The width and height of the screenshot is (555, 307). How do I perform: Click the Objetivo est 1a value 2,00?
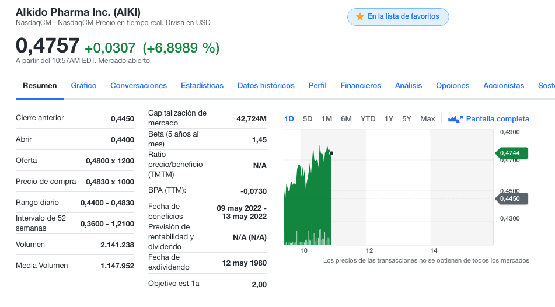pos(259,285)
